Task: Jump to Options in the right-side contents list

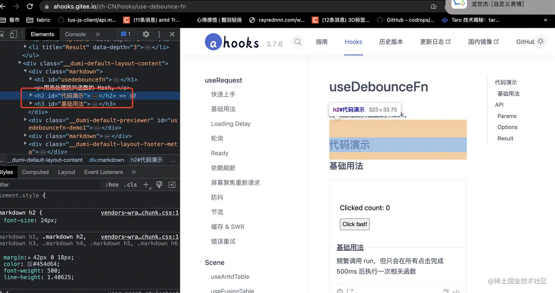Action: [x=508, y=127]
